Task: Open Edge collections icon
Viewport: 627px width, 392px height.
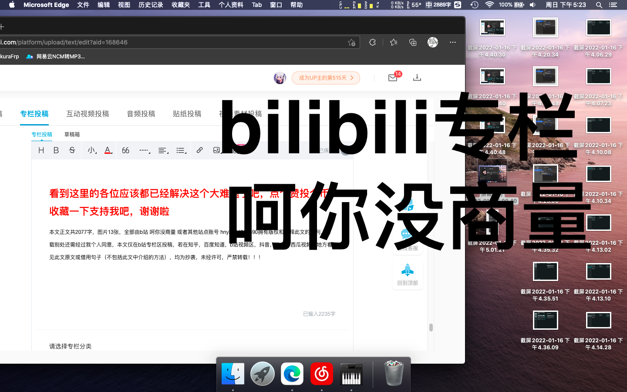Action: (x=413, y=42)
